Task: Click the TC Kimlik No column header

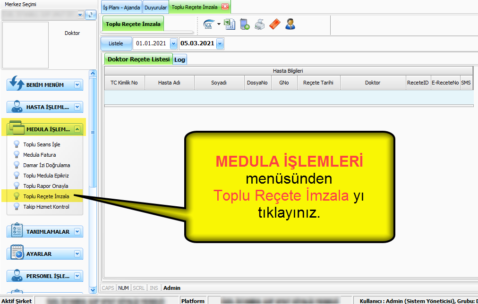Action: [124, 82]
